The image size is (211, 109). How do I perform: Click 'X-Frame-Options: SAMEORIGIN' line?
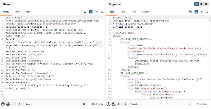pyautogui.click(x=133, y=24)
